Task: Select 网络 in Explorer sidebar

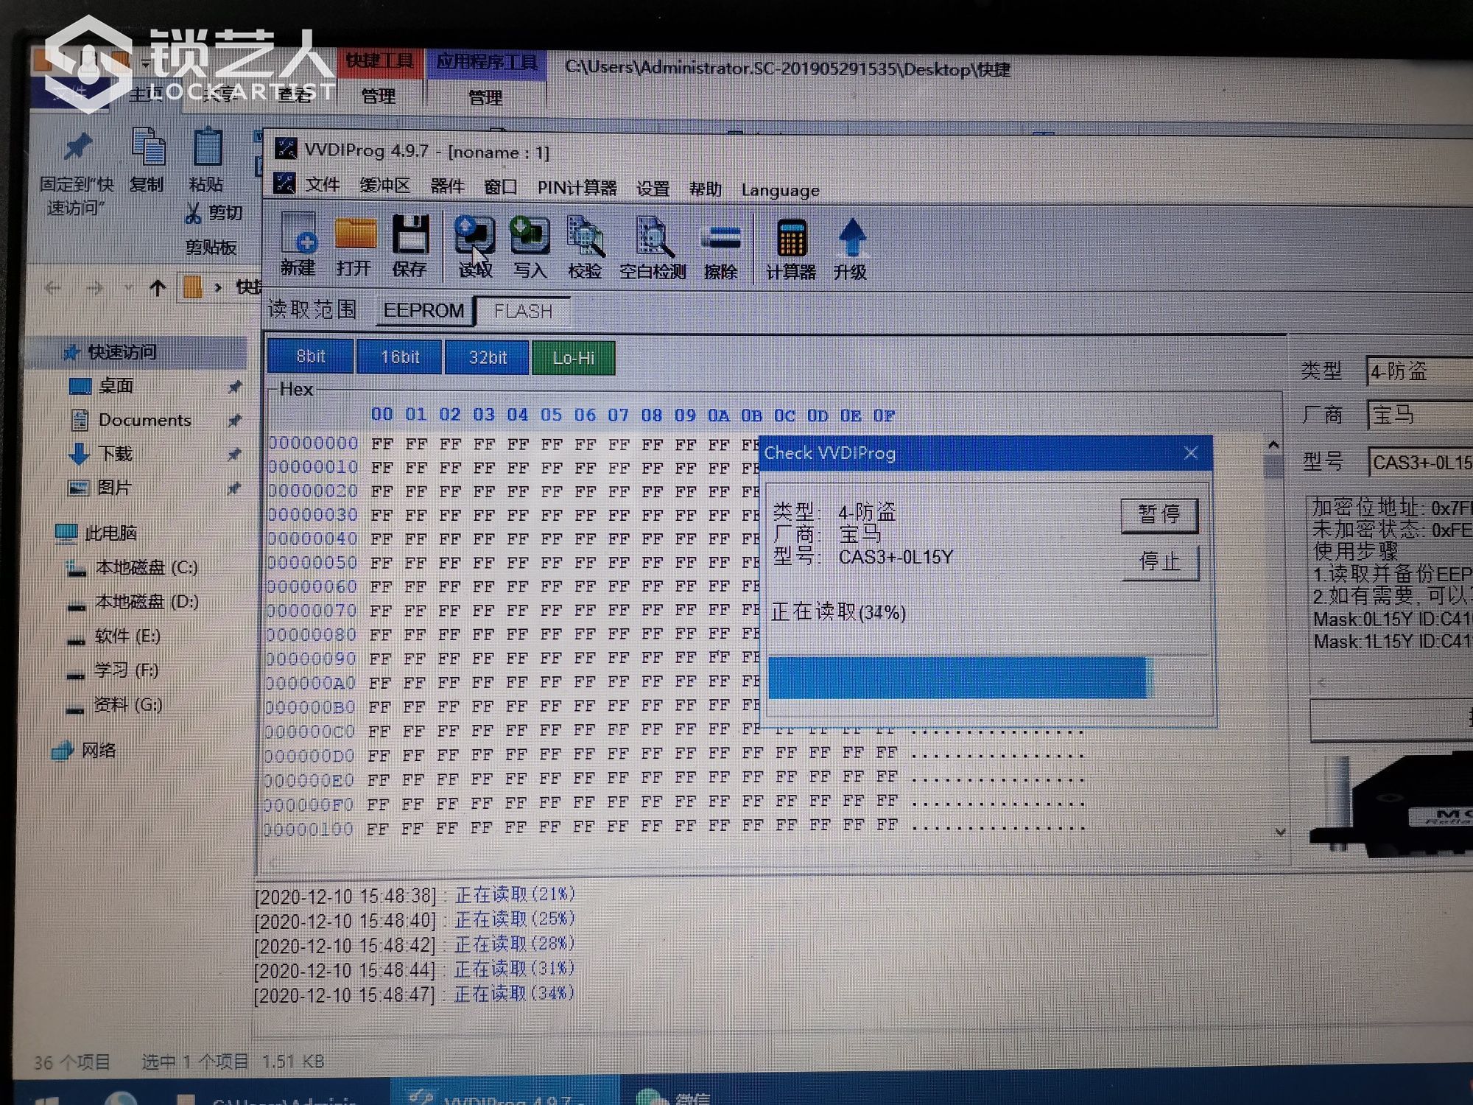Action: pos(84,751)
